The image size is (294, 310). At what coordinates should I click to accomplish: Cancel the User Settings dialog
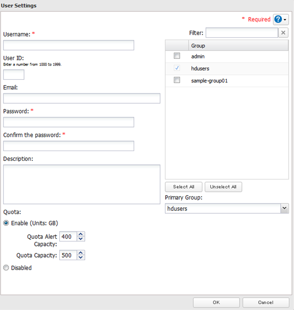[266, 302]
